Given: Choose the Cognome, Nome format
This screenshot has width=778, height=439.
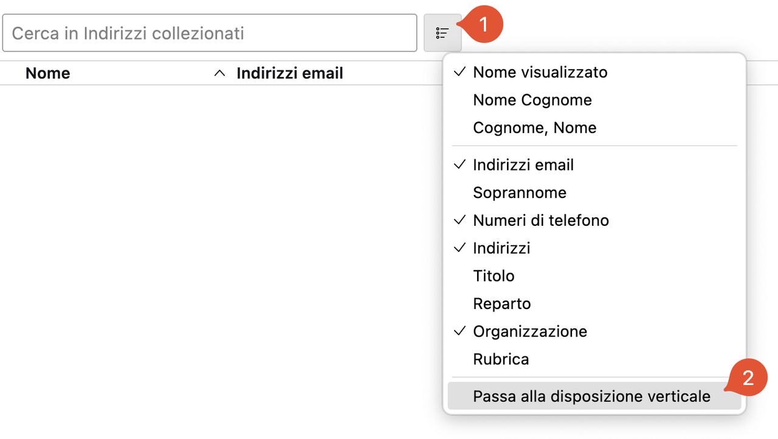Looking at the screenshot, I should click(594, 128).
